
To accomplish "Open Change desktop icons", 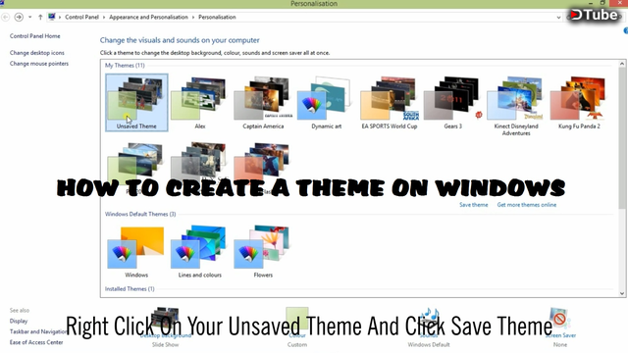I will pos(37,53).
